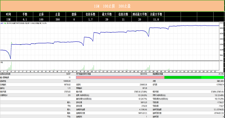
Task: Click the 236665.36 gross profit value
Action: [143, 85]
